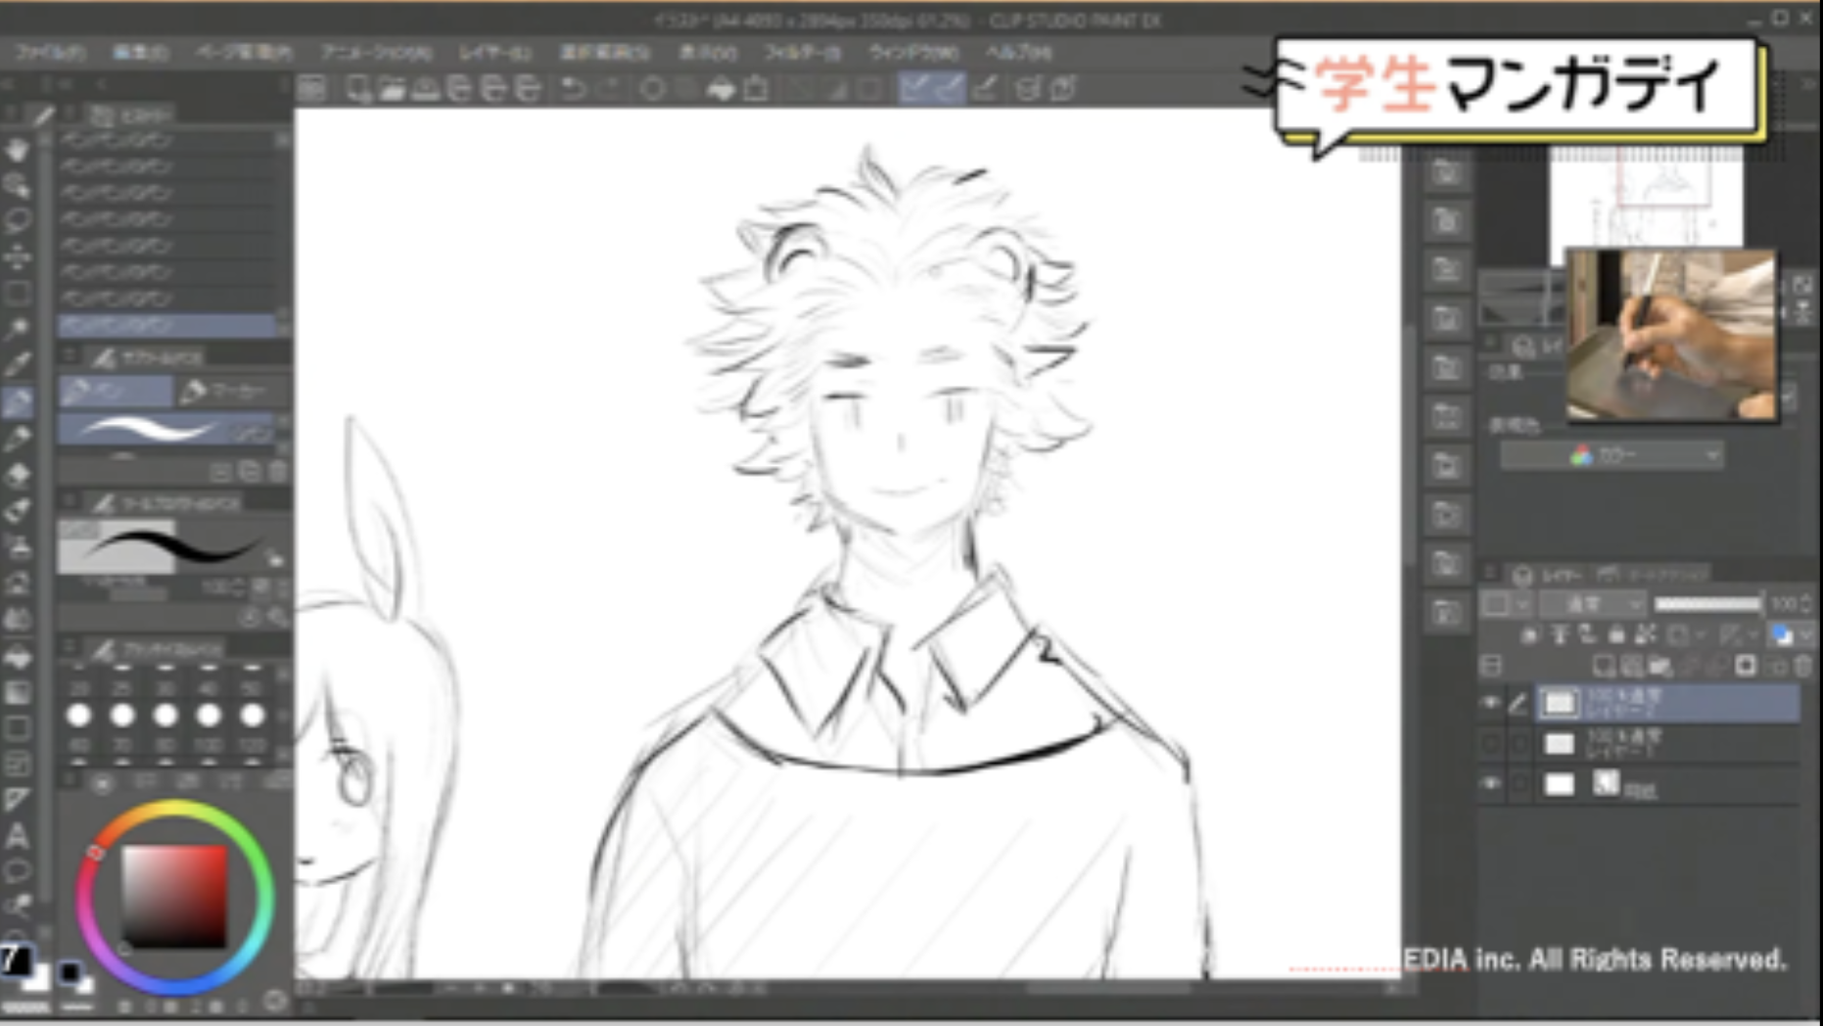Open the Filter menu
Screen dimensions: 1823x1026
801,52
